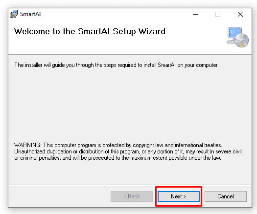Select the Welcome to the SmartAI Setup Wizard heading
257x214 pixels.
[90, 32]
